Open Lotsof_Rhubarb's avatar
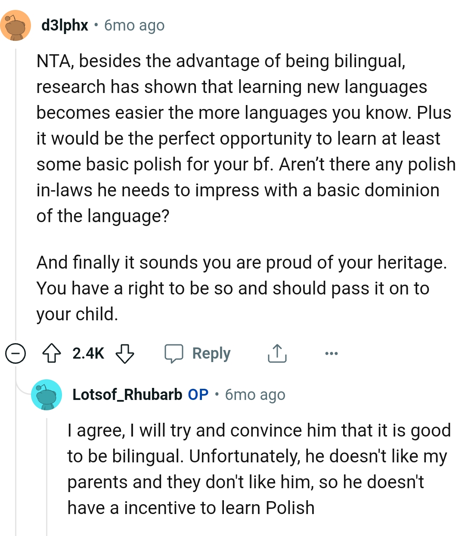 click(x=46, y=394)
